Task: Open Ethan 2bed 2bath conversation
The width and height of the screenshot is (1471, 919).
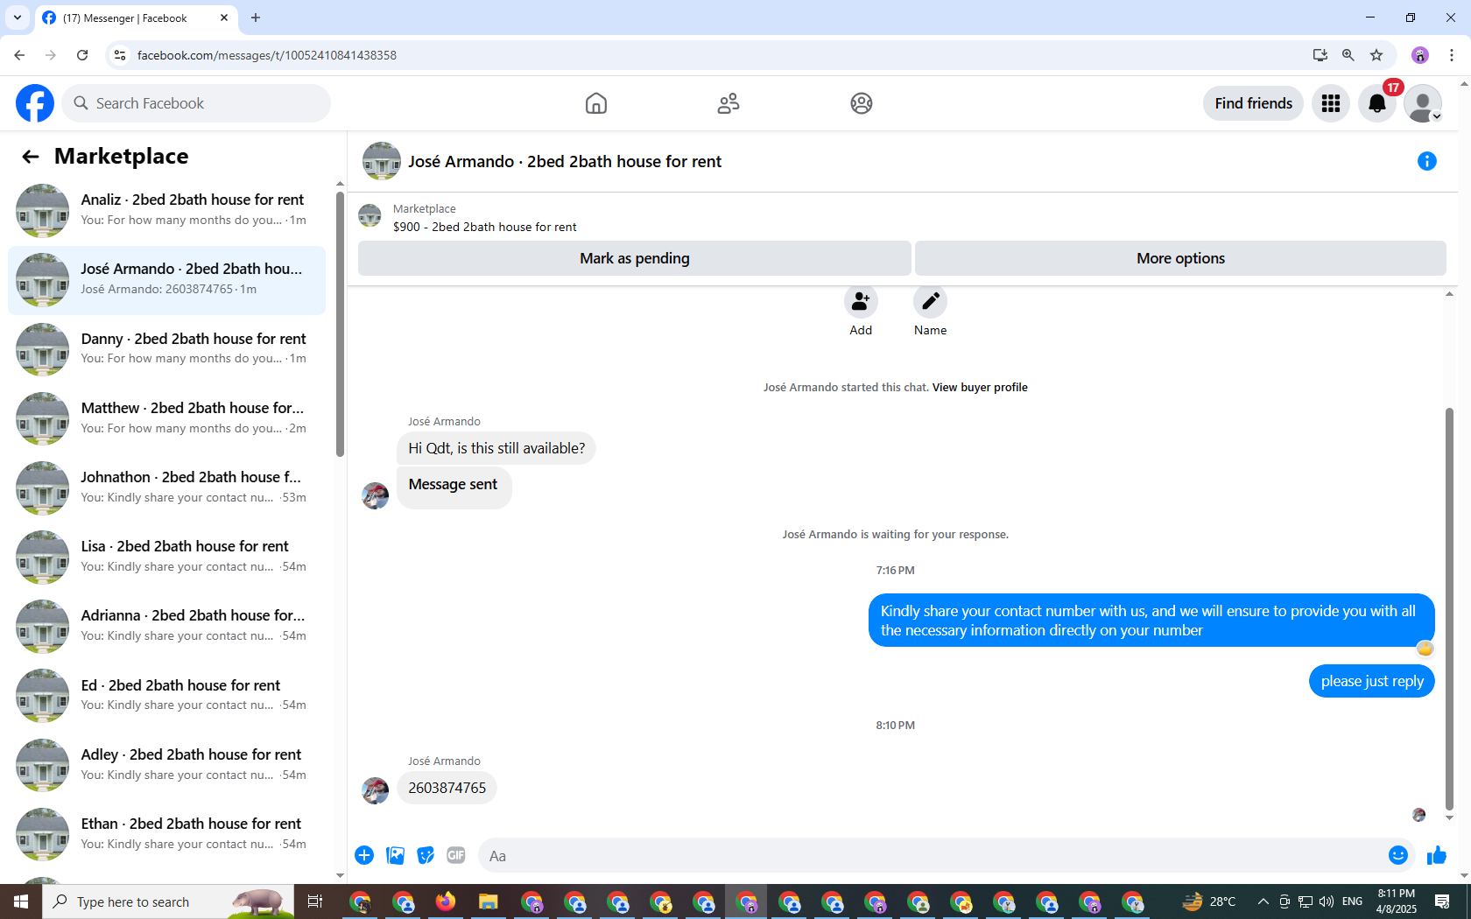Action: [x=166, y=834]
